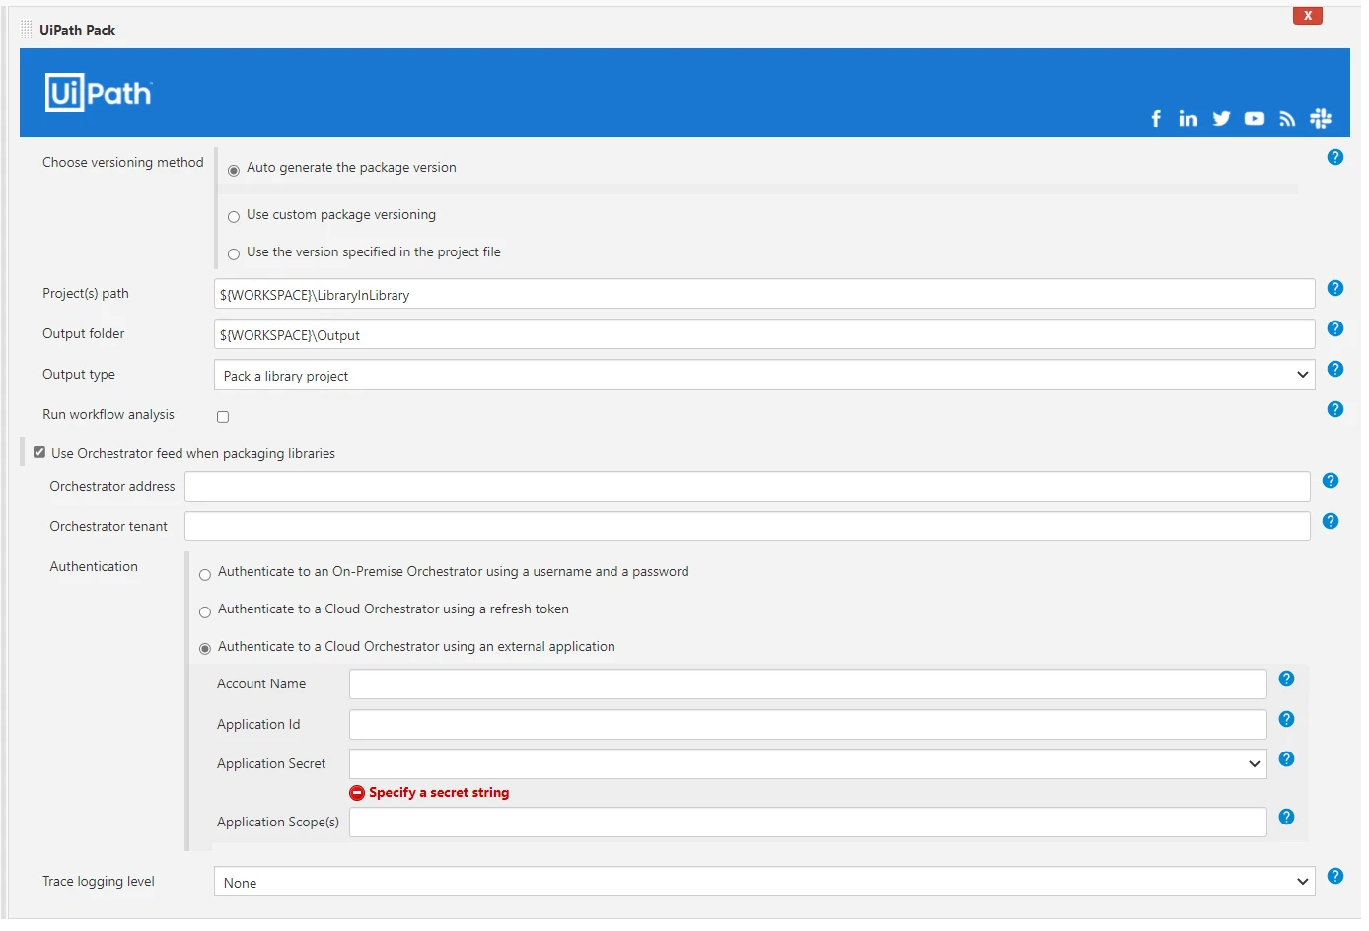Open help for Application Scope(s)

[1287, 817]
